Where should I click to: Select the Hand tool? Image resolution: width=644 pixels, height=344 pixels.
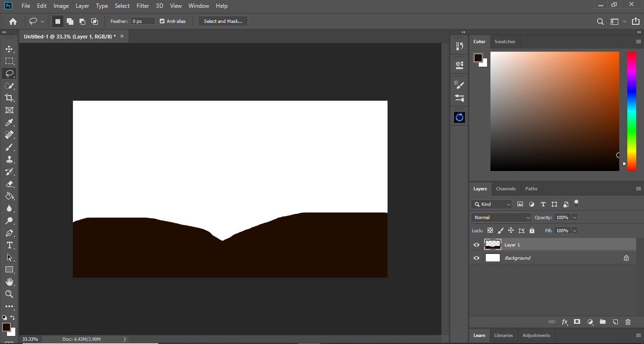tap(9, 282)
